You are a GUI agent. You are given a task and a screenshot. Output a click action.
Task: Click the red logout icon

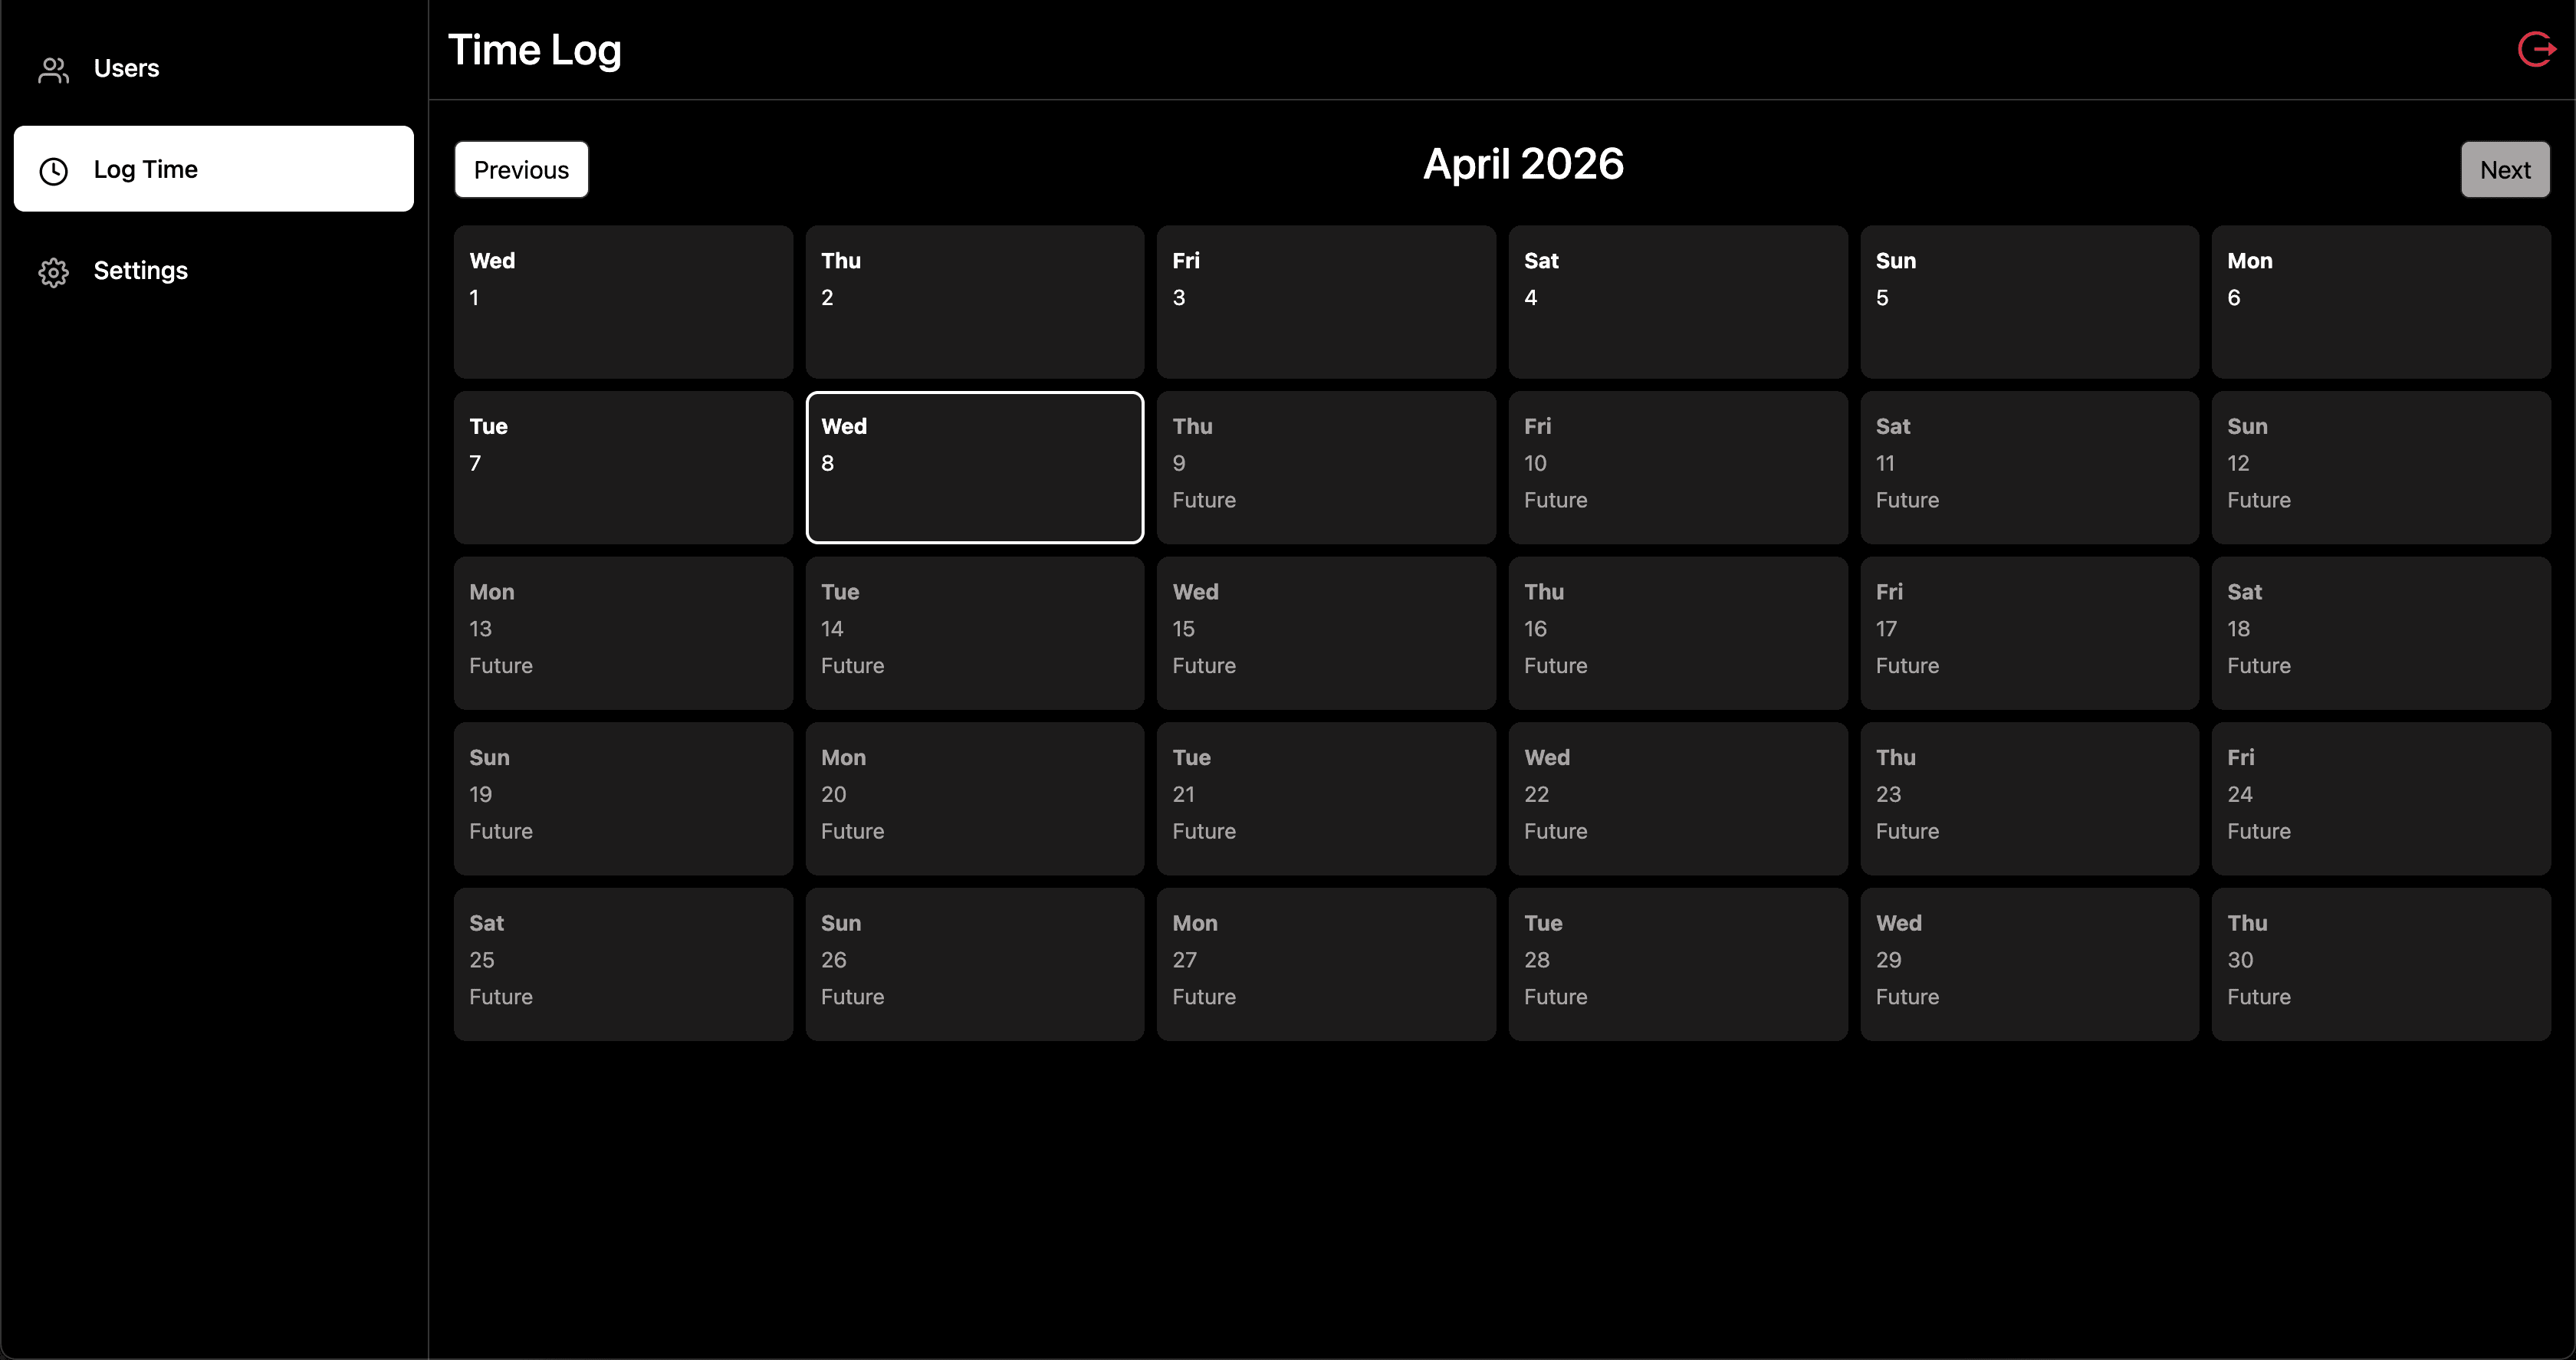[x=2536, y=49]
